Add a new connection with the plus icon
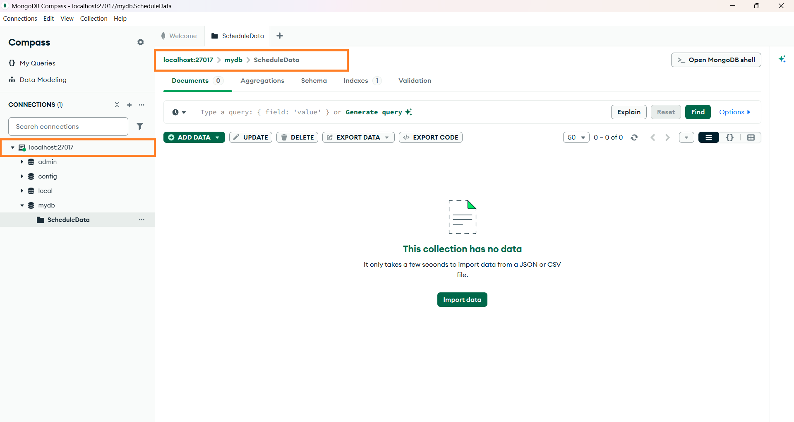794x422 pixels. click(x=129, y=105)
